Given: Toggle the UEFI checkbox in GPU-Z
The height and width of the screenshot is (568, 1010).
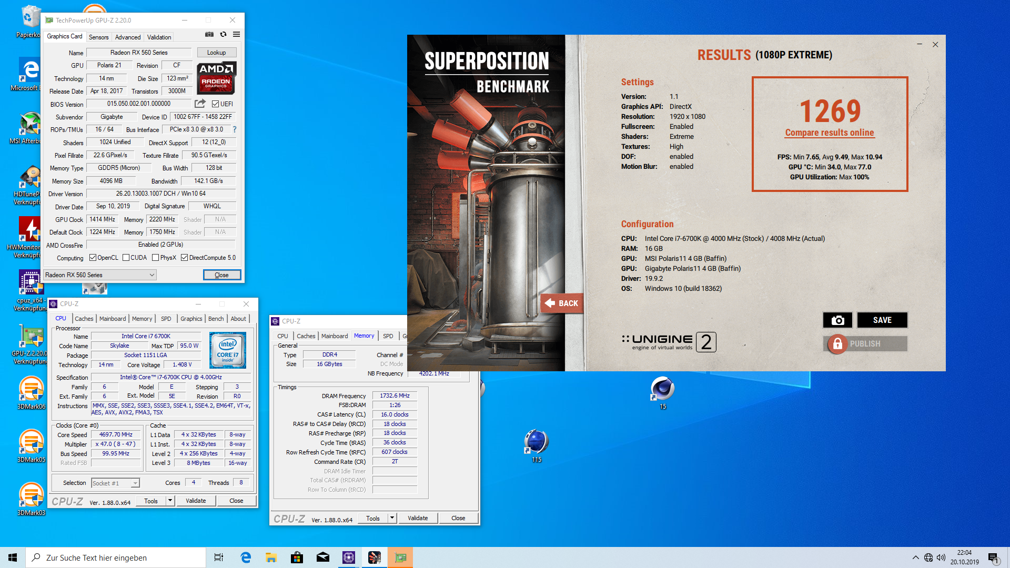Looking at the screenshot, I should click(215, 104).
